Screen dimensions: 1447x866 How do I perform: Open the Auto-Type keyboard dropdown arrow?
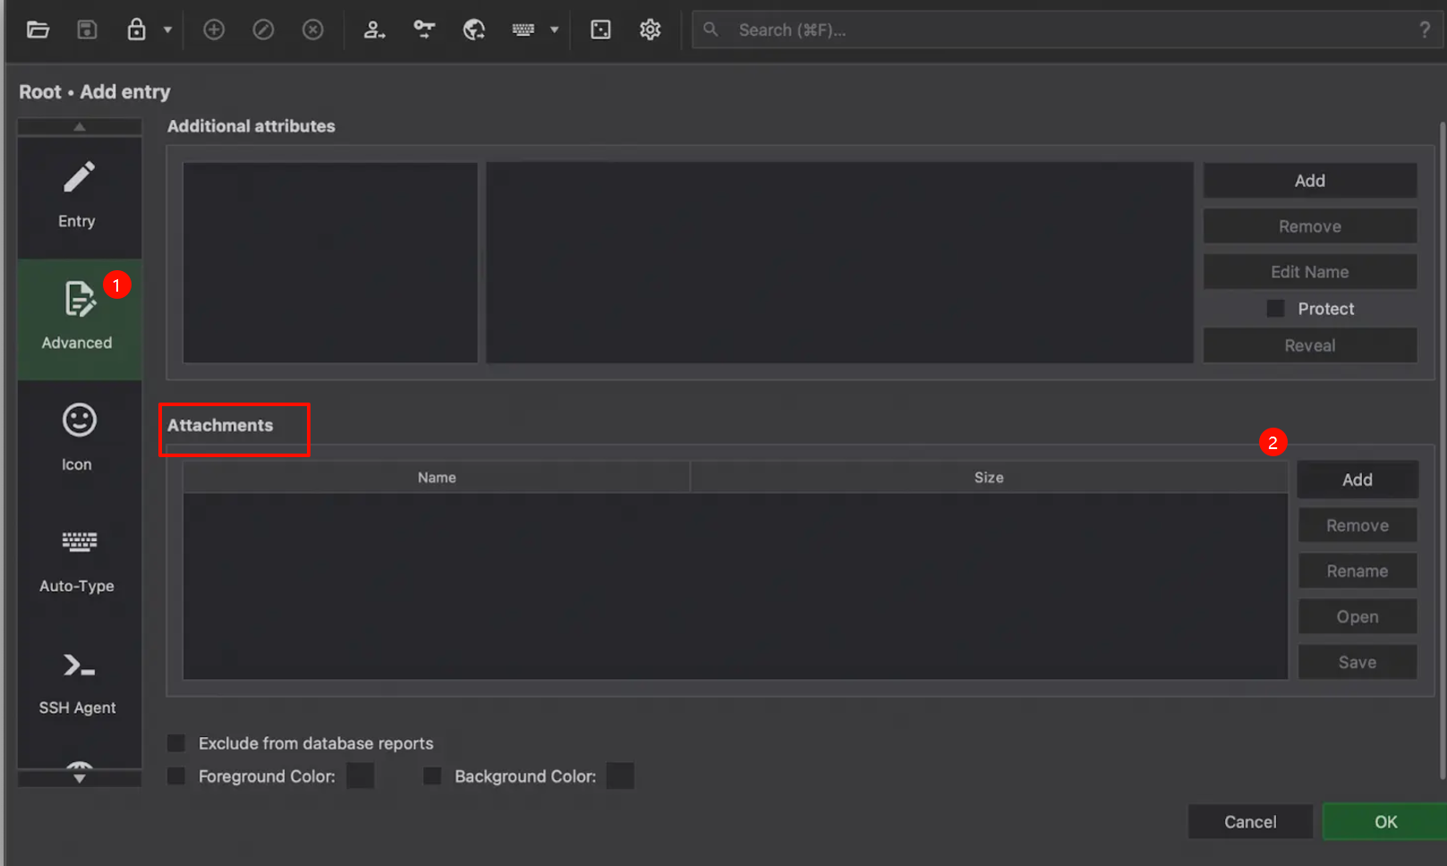(555, 30)
